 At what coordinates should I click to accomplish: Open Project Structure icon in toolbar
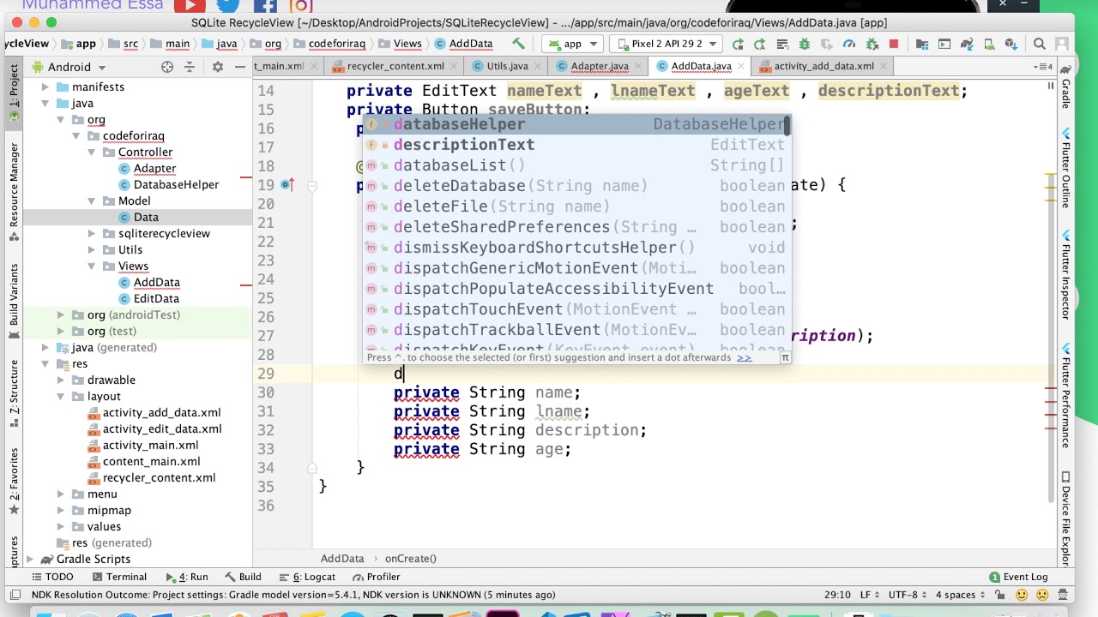(921, 44)
